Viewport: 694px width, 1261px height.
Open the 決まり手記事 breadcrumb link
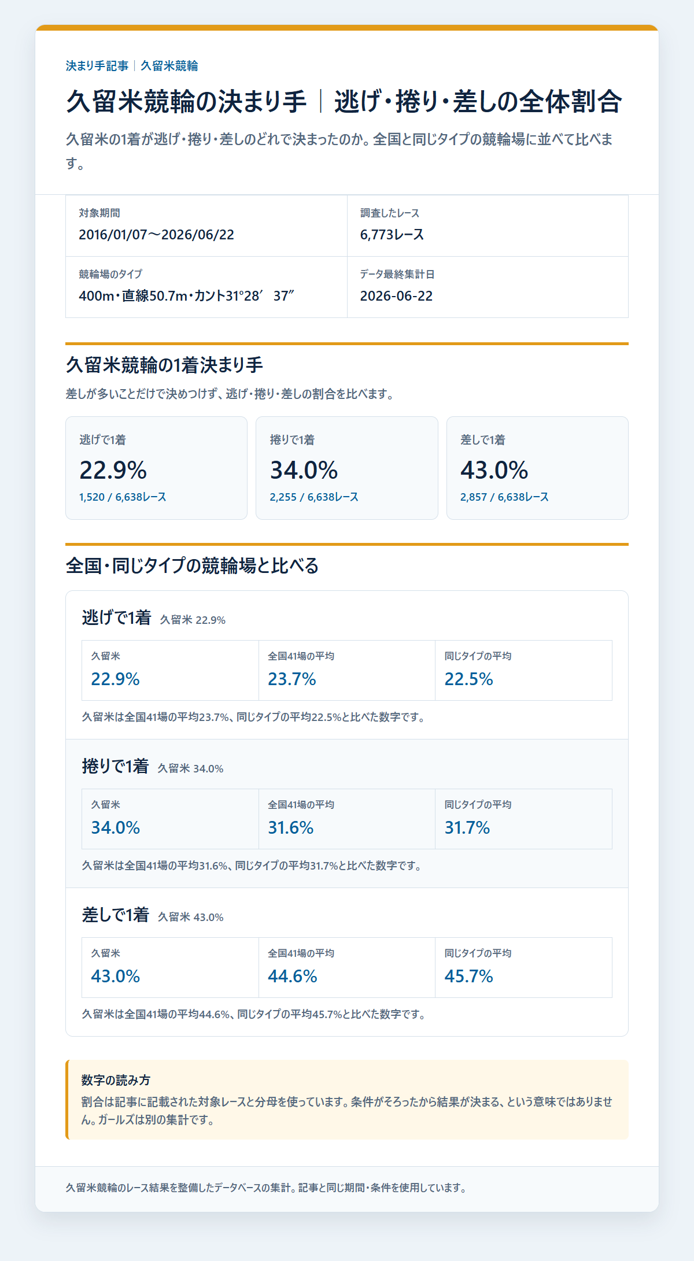point(97,66)
